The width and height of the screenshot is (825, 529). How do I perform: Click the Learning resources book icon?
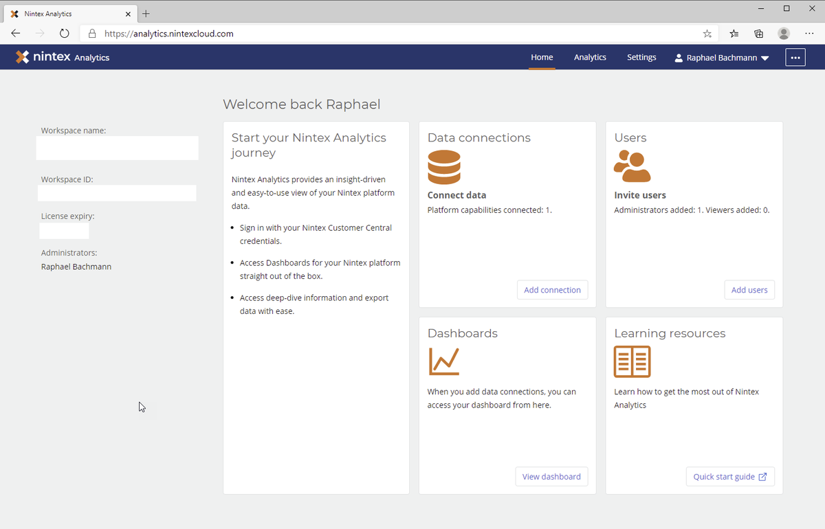click(632, 361)
